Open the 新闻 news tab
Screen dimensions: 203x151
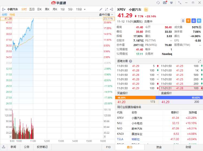pos(13,147)
